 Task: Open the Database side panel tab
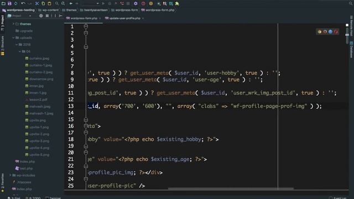pyautogui.click(x=351, y=50)
